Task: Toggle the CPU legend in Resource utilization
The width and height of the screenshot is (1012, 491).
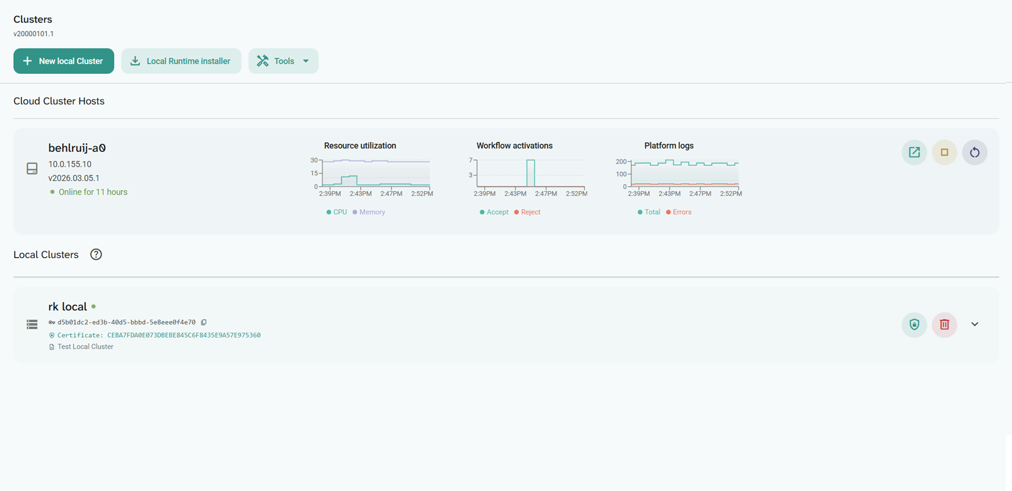Action: (337, 212)
